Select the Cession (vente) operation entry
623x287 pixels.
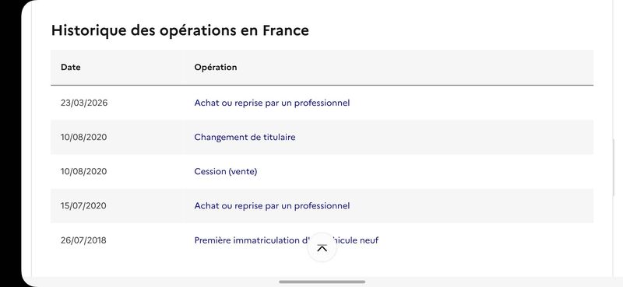coord(226,171)
